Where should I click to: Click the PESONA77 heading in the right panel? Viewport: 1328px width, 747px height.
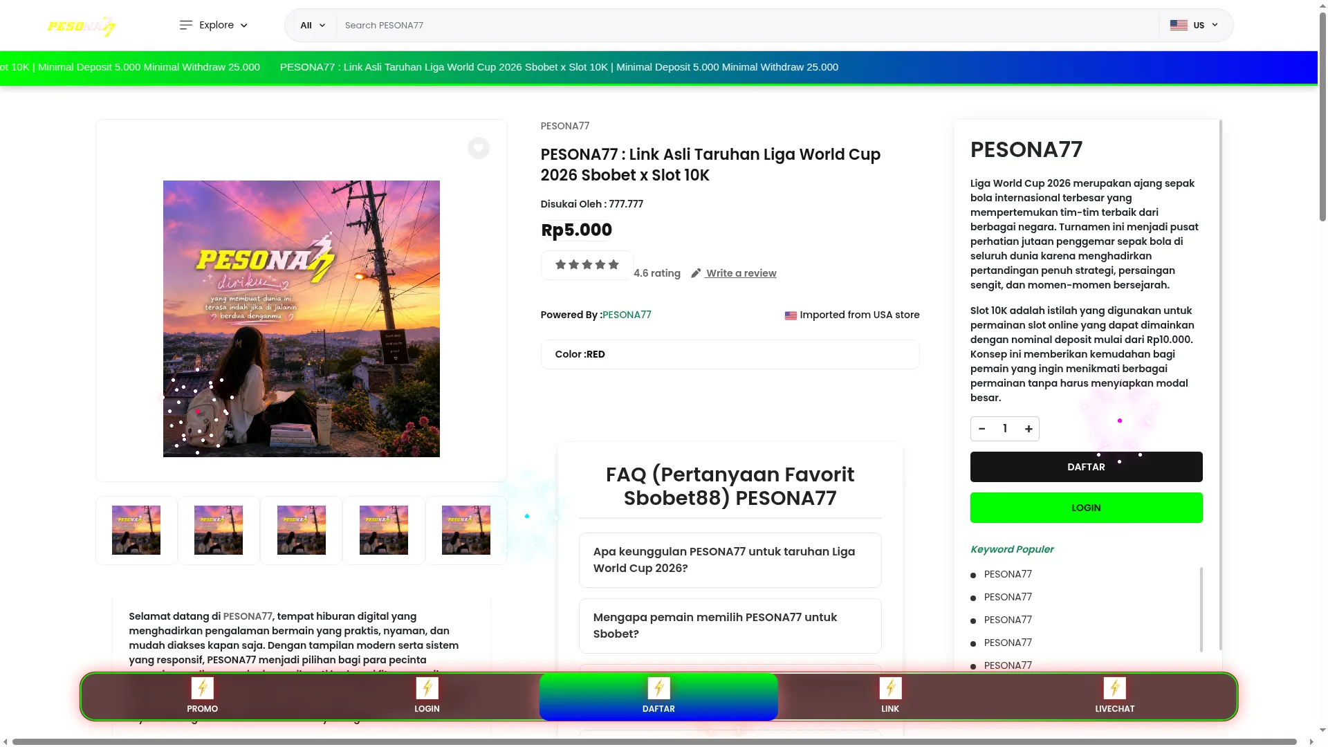coord(1026,149)
